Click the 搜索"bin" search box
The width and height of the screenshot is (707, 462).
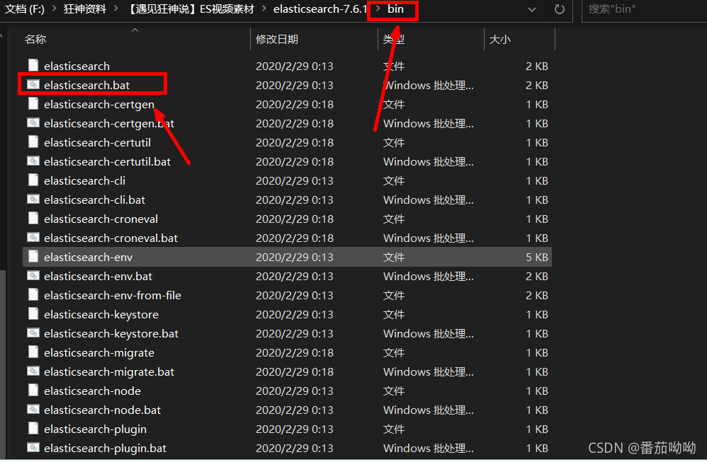[x=645, y=9]
